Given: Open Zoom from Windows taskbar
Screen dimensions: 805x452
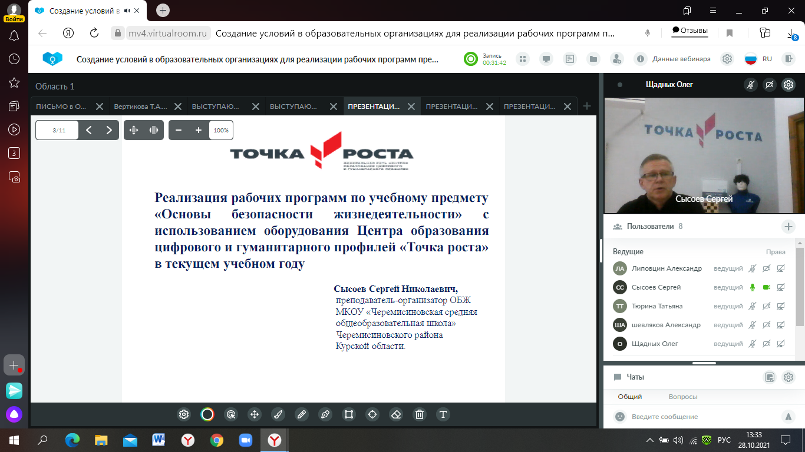Looking at the screenshot, I should (x=245, y=440).
